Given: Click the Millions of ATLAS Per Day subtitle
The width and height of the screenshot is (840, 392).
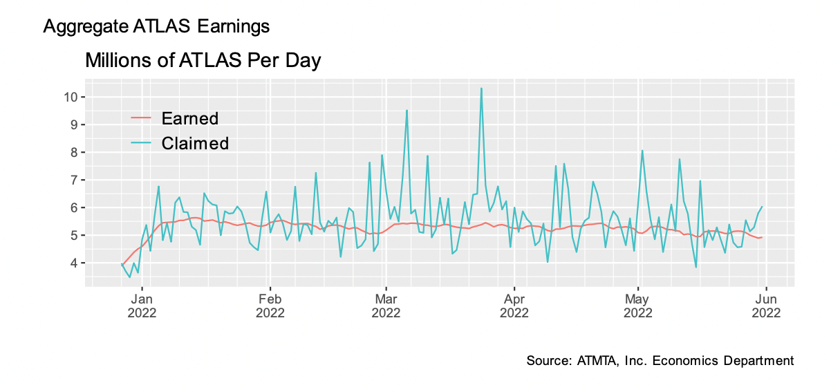Looking at the screenshot, I should point(203,61).
